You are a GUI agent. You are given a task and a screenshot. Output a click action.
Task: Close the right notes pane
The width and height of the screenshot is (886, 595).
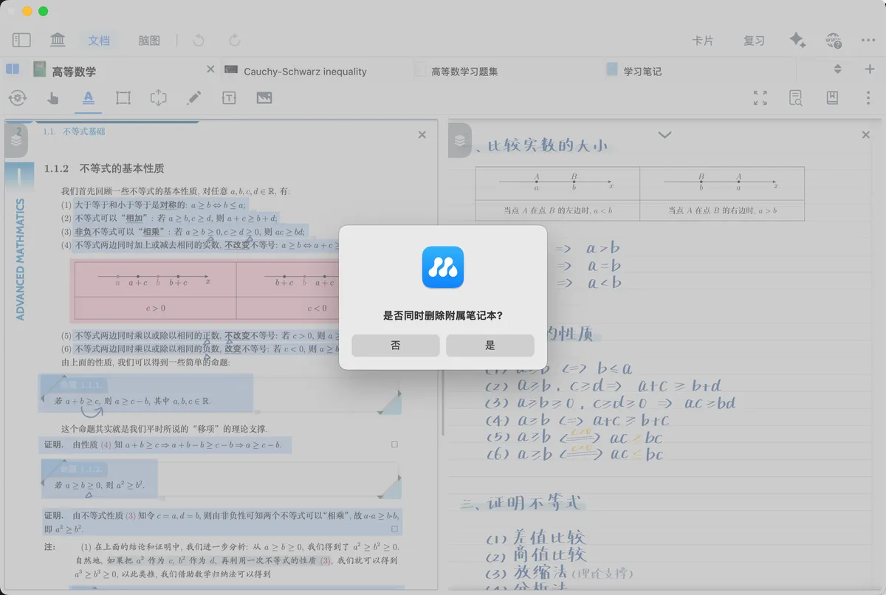tap(866, 135)
